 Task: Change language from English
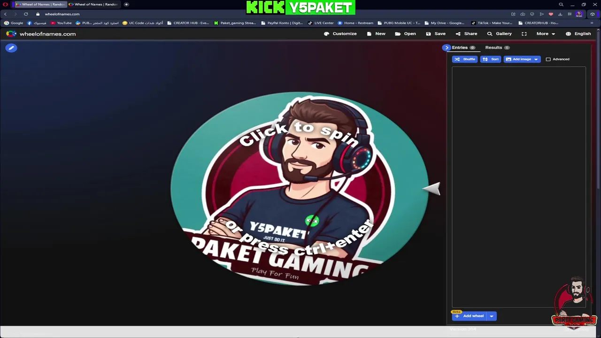pos(578,34)
